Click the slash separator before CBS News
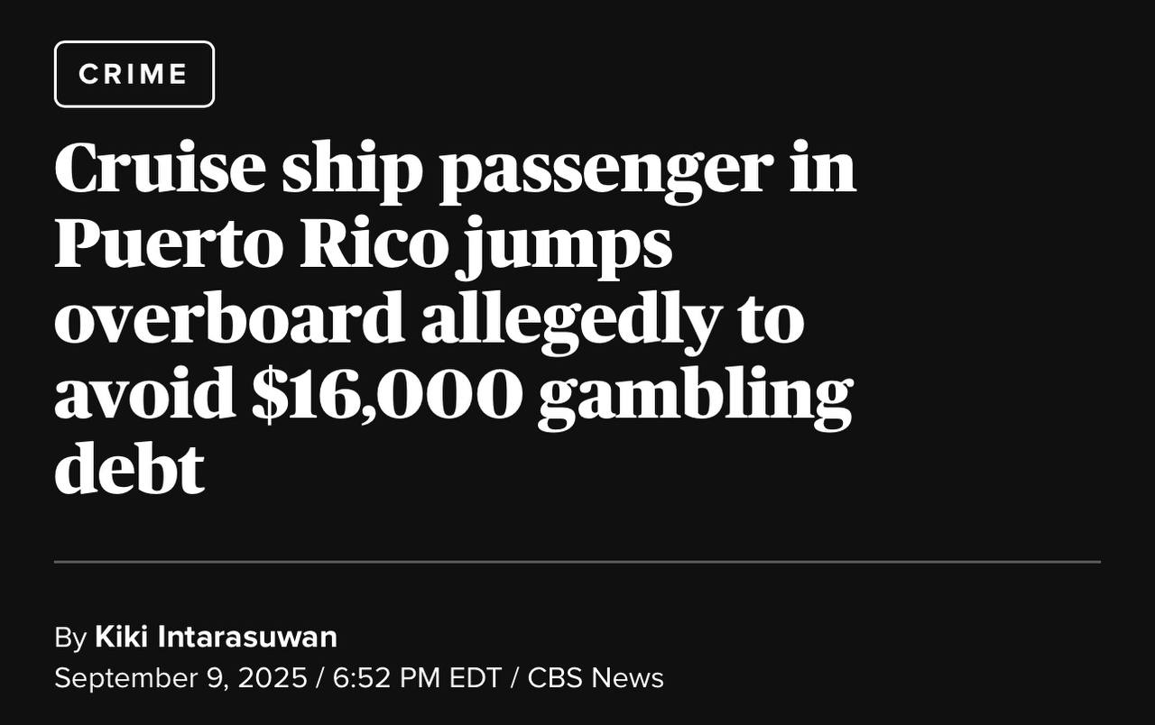The width and height of the screenshot is (1155, 725). (x=514, y=678)
